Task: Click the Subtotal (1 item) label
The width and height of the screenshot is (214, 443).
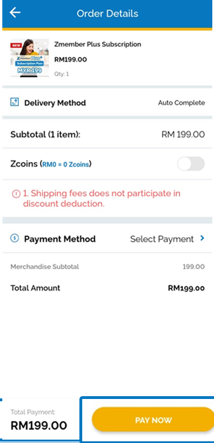Action: [x=46, y=134]
